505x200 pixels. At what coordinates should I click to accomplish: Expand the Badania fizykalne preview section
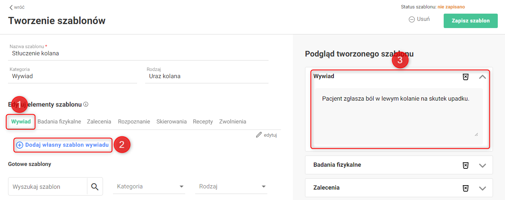coord(483,165)
